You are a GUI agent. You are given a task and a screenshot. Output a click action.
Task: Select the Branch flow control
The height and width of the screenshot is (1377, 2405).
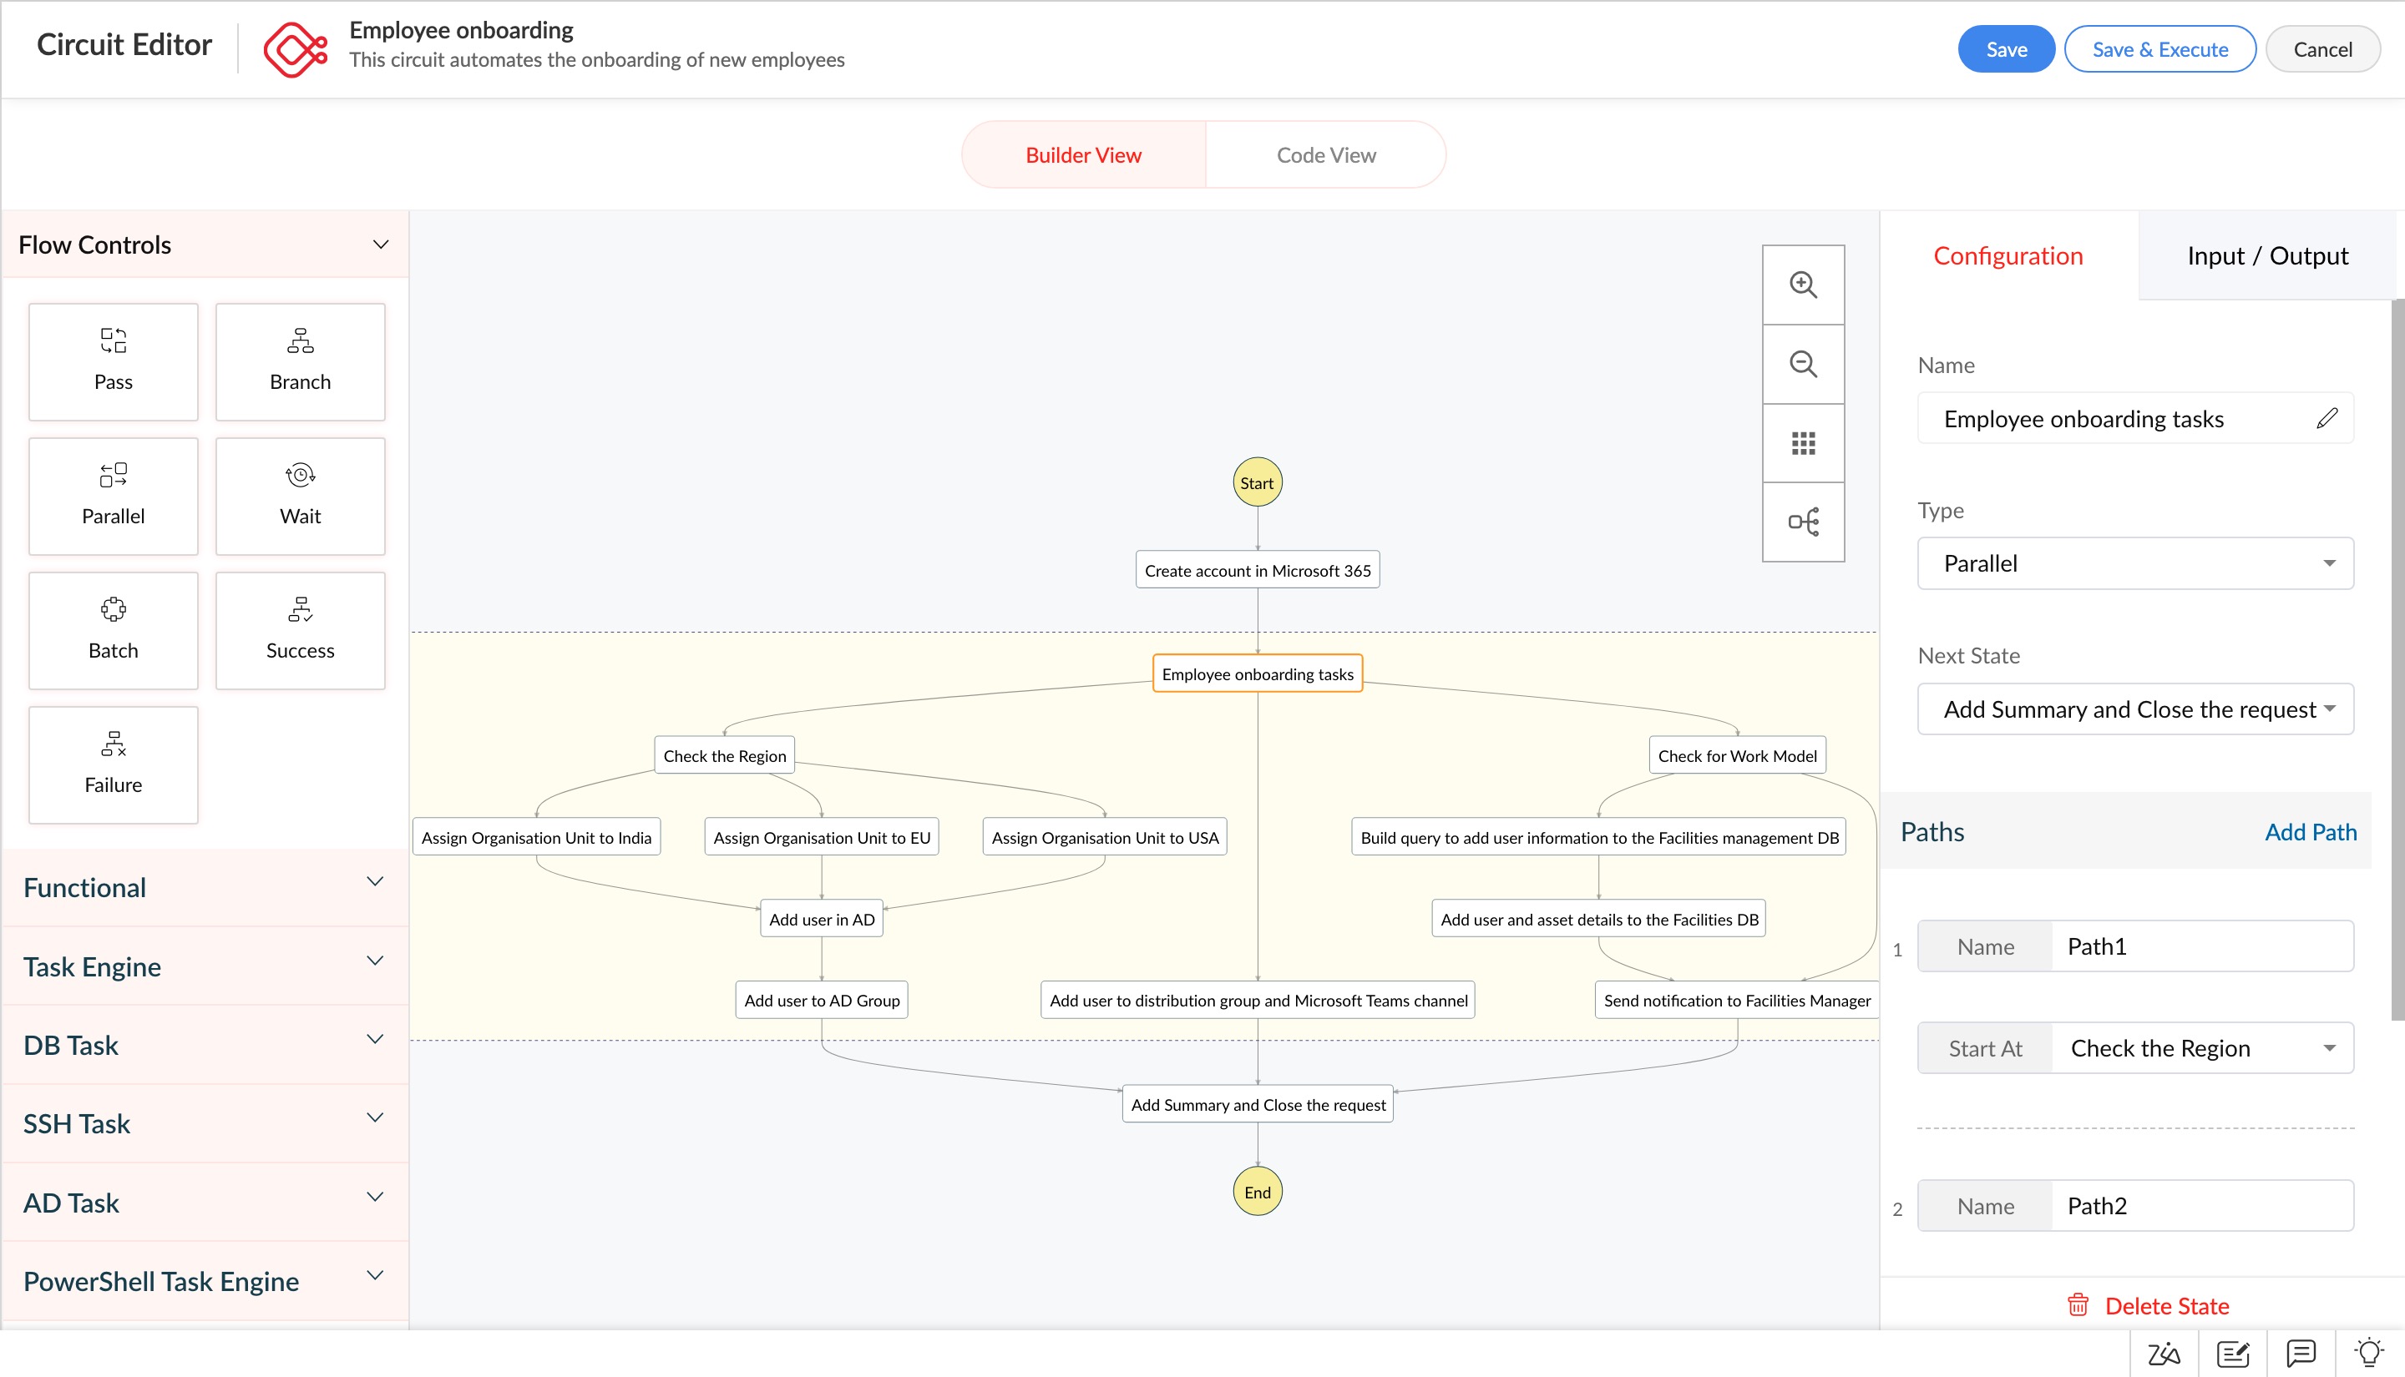pos(300,361)
